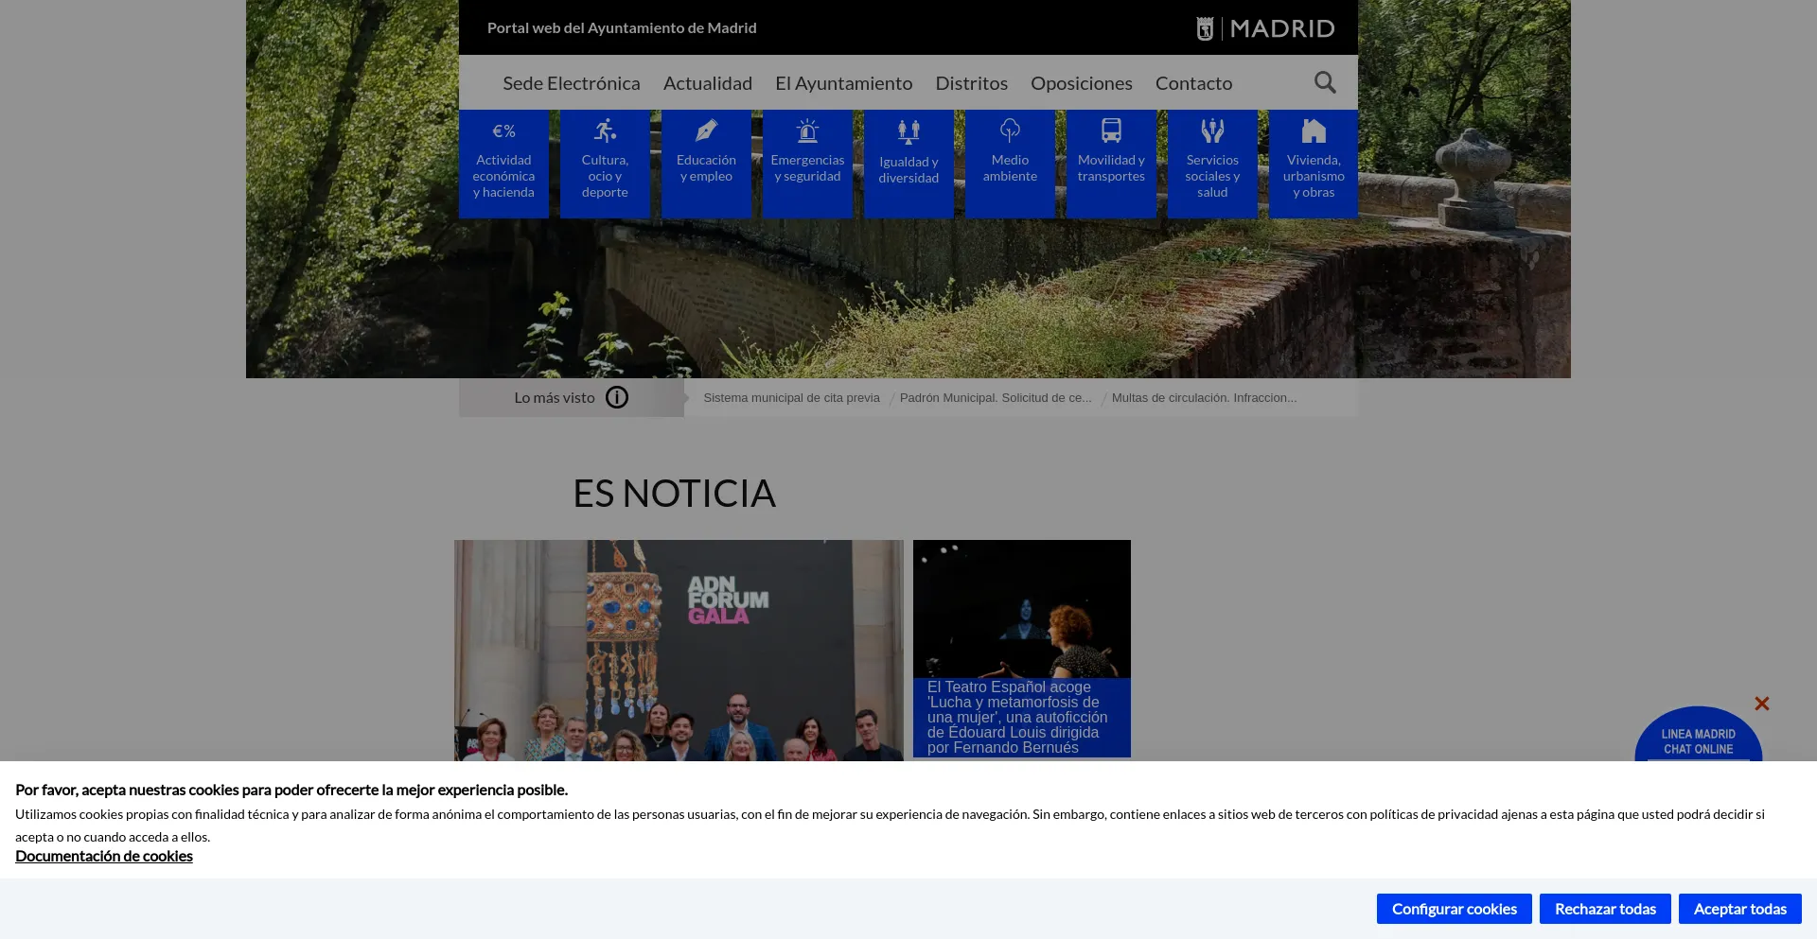1817x939 pixels.
Task: Open Padrón Municipal. Solicitud link
Action: [x=996, y=398]
